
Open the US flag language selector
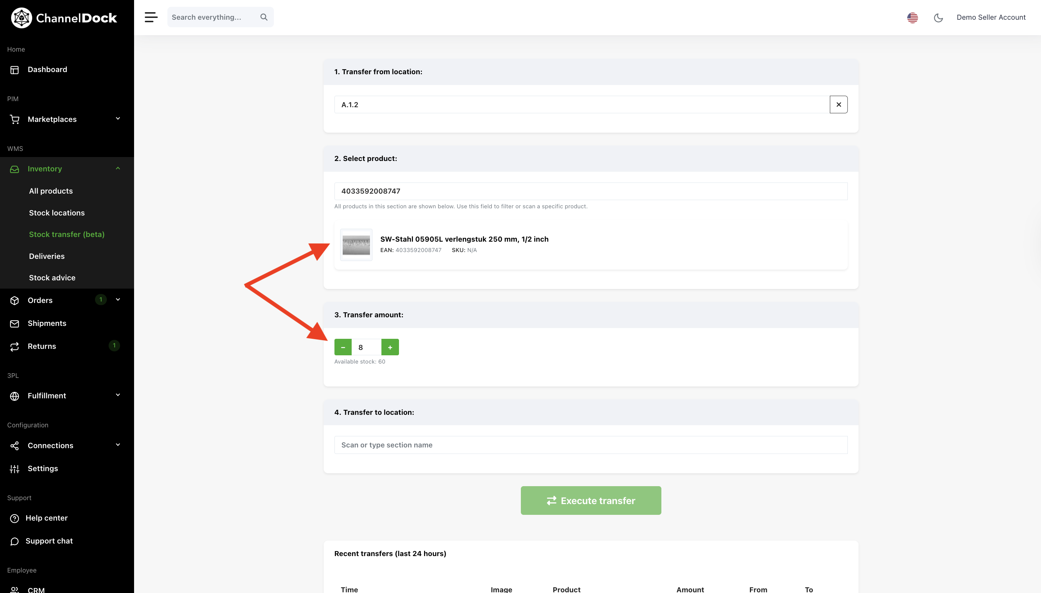pyautogui.click(x=912, y=18)
